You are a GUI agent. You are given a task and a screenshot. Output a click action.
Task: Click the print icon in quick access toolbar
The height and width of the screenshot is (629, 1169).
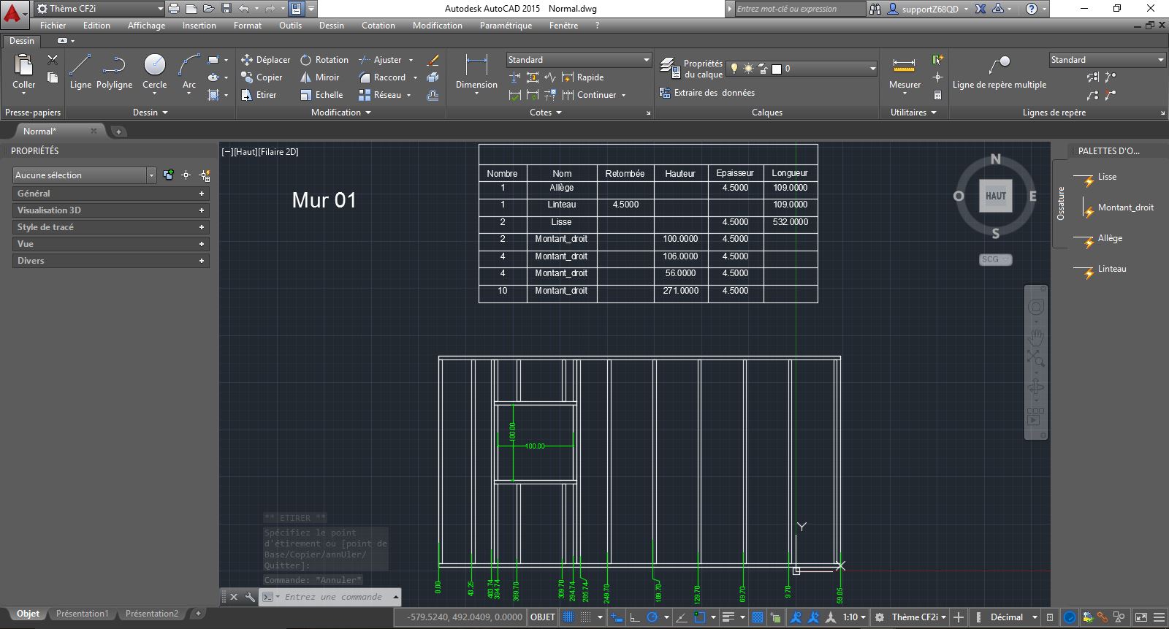(x=174, y=9)
